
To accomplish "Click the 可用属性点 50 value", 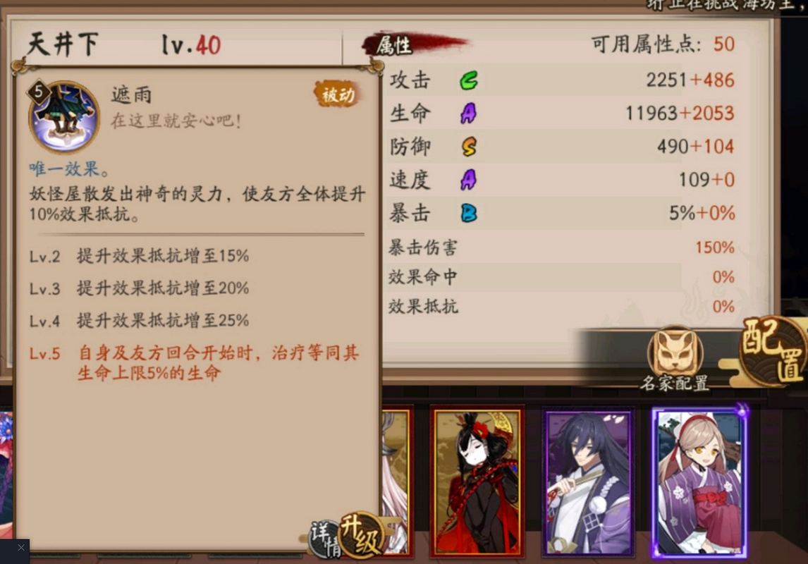I will (x=724, y=45).
